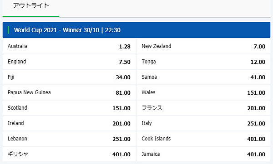Image resolution: width=273 pixels, height=164 pixels.
Task: Select Australia odds 1.28
Action: coord(69,46)
